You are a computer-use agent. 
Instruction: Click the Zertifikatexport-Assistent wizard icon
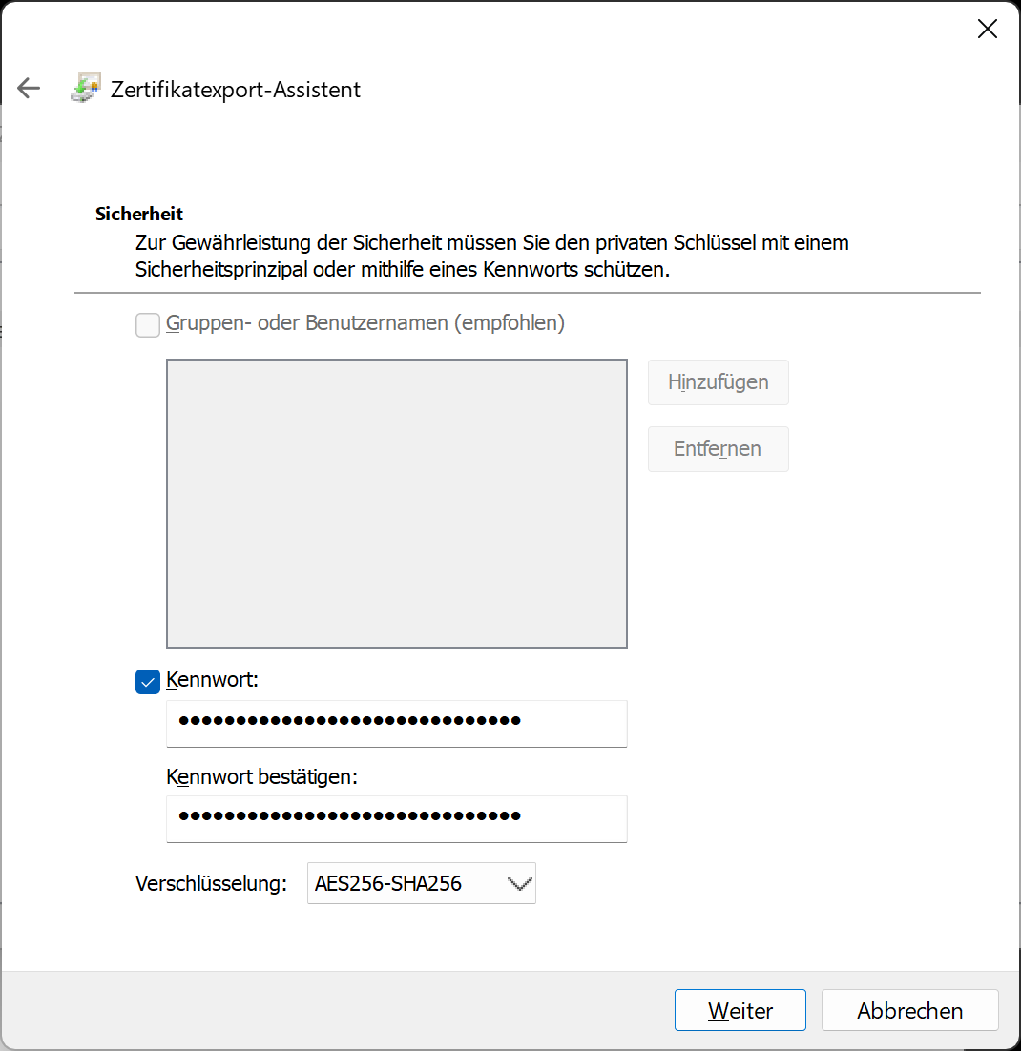pyautogui.click(x=86, y=89)
